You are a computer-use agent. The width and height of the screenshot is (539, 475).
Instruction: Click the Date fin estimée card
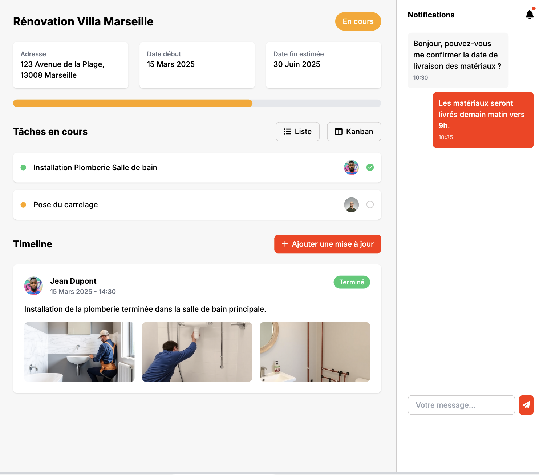(x=324, y=65)
